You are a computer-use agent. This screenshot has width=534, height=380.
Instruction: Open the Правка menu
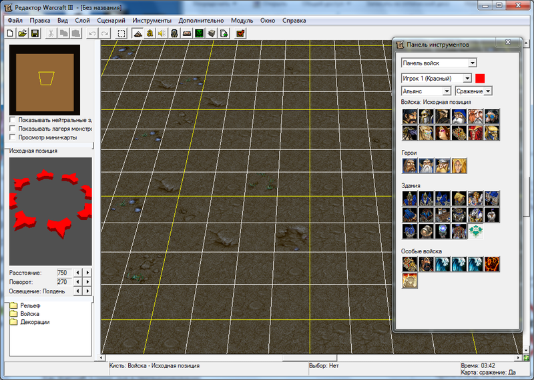tap(40, 21)
